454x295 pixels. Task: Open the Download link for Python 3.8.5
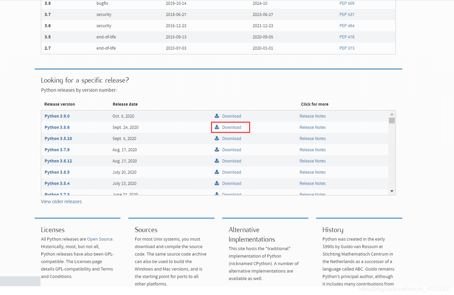pos(231,172)
